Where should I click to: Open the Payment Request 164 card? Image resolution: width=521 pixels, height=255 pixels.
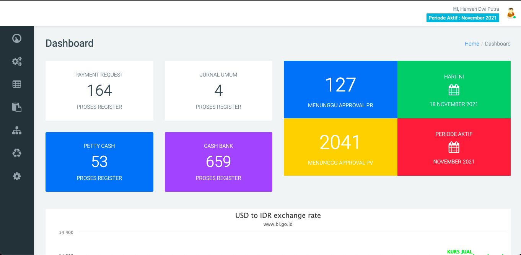[x=99, y=91]
